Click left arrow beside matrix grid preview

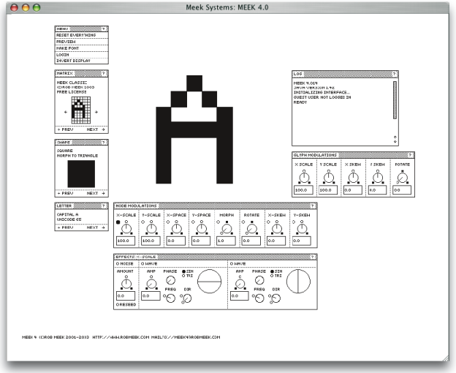click(x=66, y=112)
